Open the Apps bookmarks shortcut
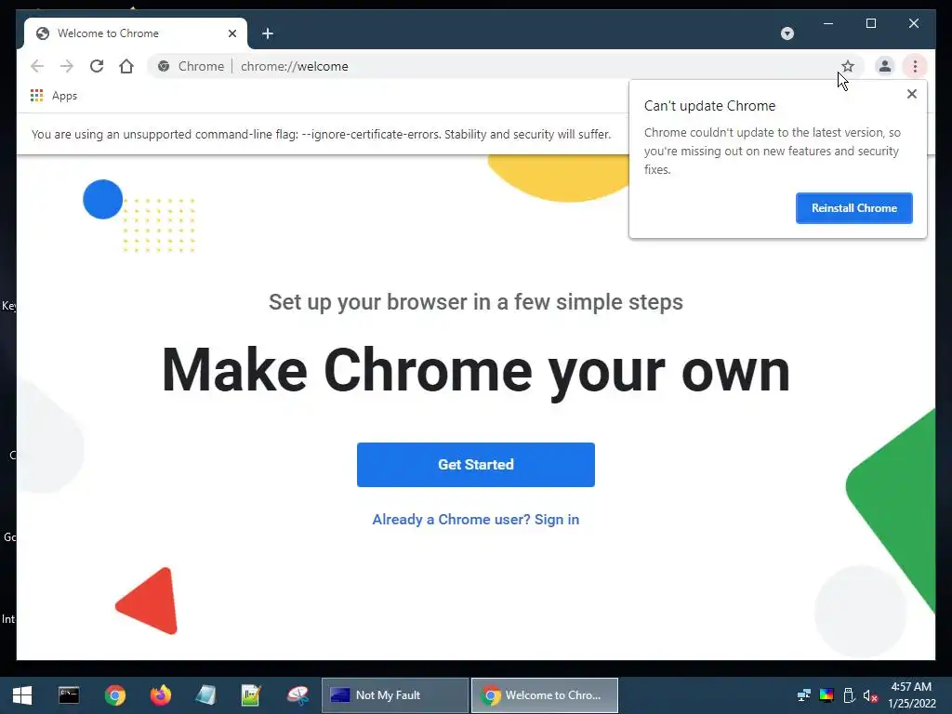952x714 pixels. [54, 96]
